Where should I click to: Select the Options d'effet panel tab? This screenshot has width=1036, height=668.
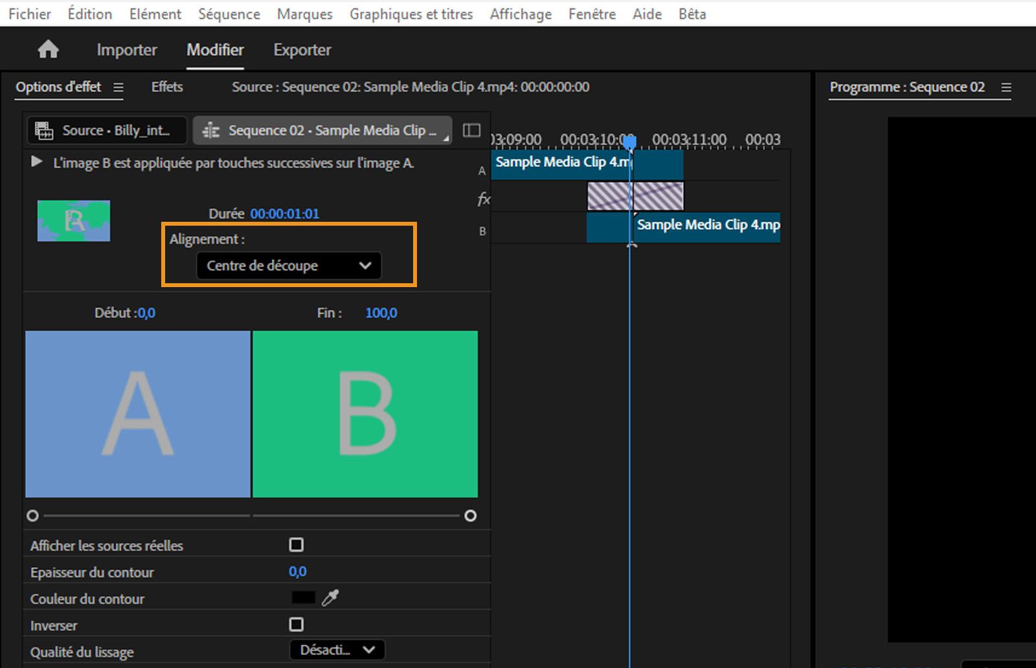tap(58, 87)
